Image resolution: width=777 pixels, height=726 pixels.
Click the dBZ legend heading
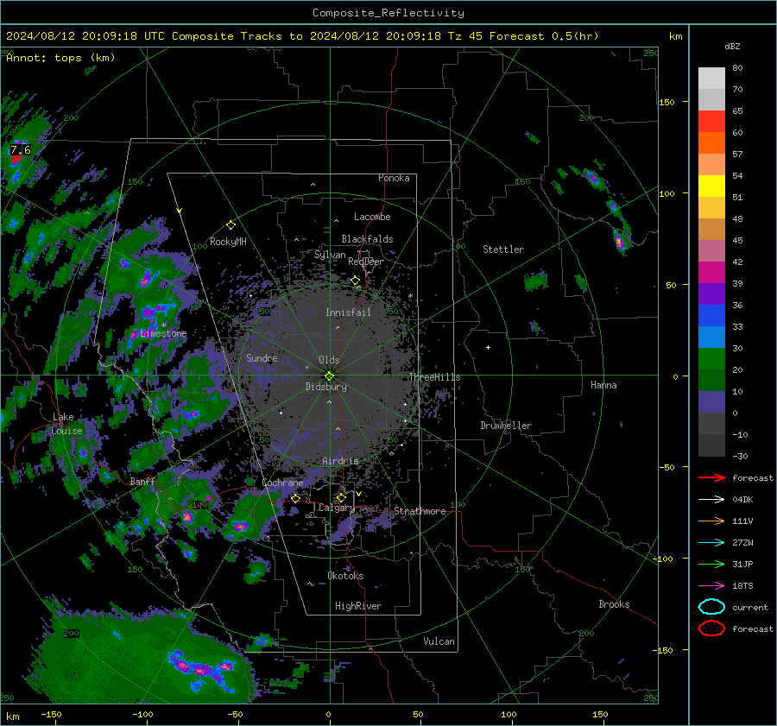[x=732, y=46]
